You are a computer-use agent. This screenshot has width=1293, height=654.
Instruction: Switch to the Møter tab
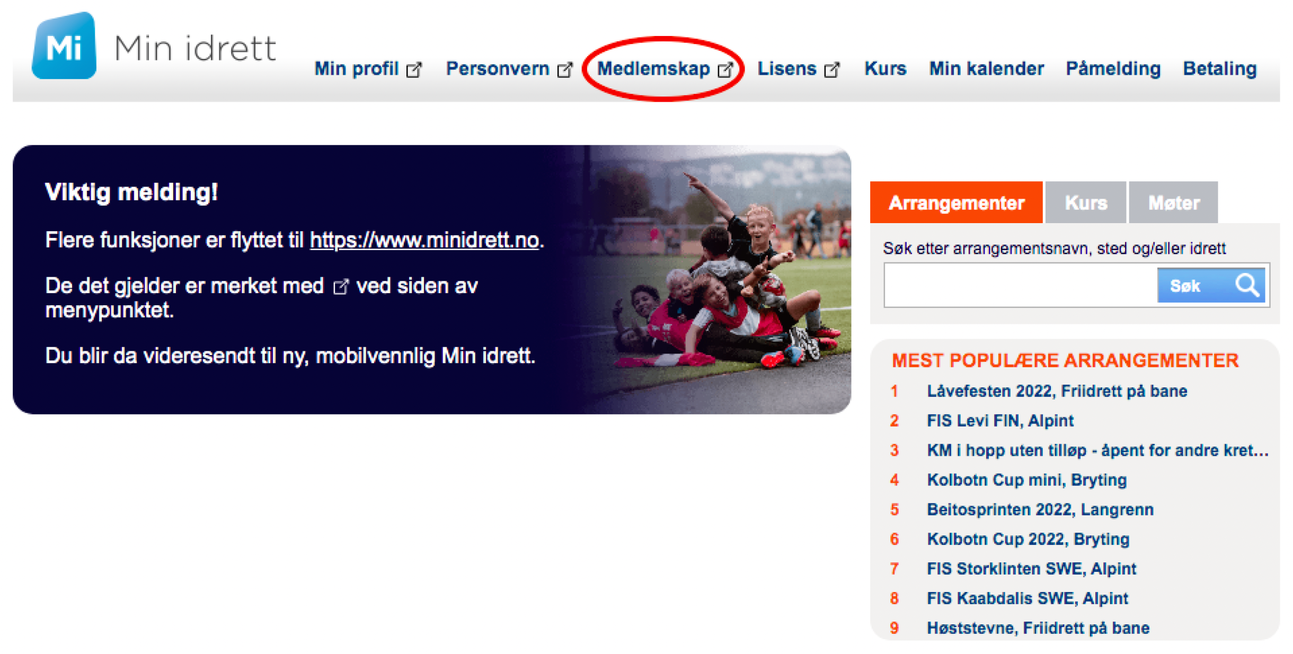click(1173, 202)
